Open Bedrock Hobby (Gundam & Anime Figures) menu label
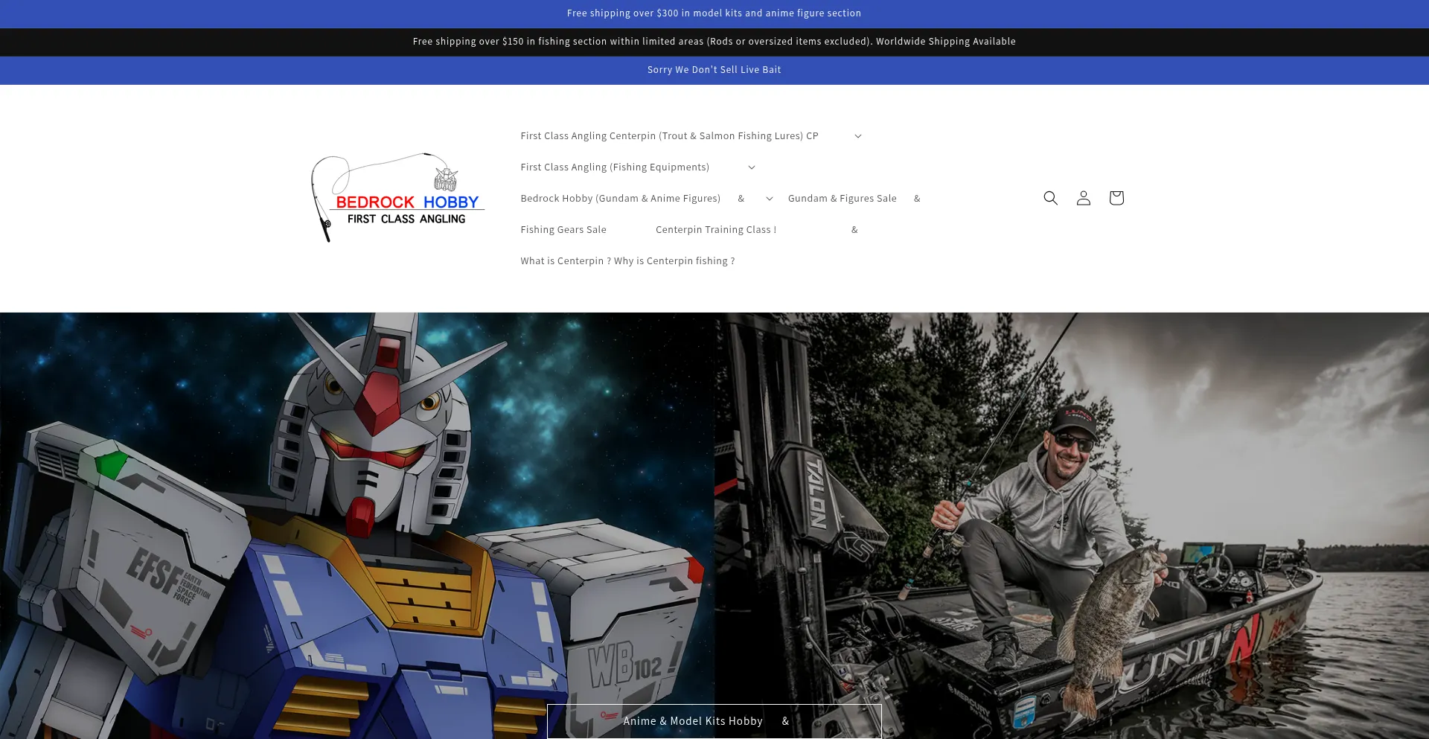Image resolution: width=1429 pixels, height=739 pixels. coord(620,199)
